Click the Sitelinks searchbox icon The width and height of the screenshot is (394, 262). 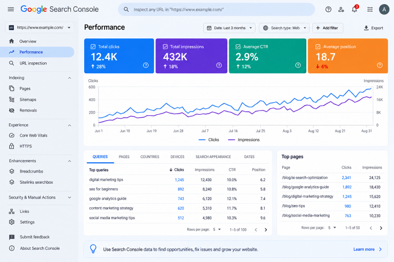tap(12, 182)
